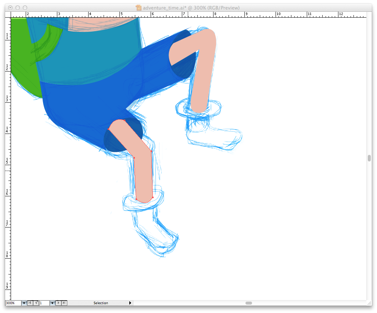Click the selected lower leg shape
Viewport: 377px width, 313px height.
point(144,176)
